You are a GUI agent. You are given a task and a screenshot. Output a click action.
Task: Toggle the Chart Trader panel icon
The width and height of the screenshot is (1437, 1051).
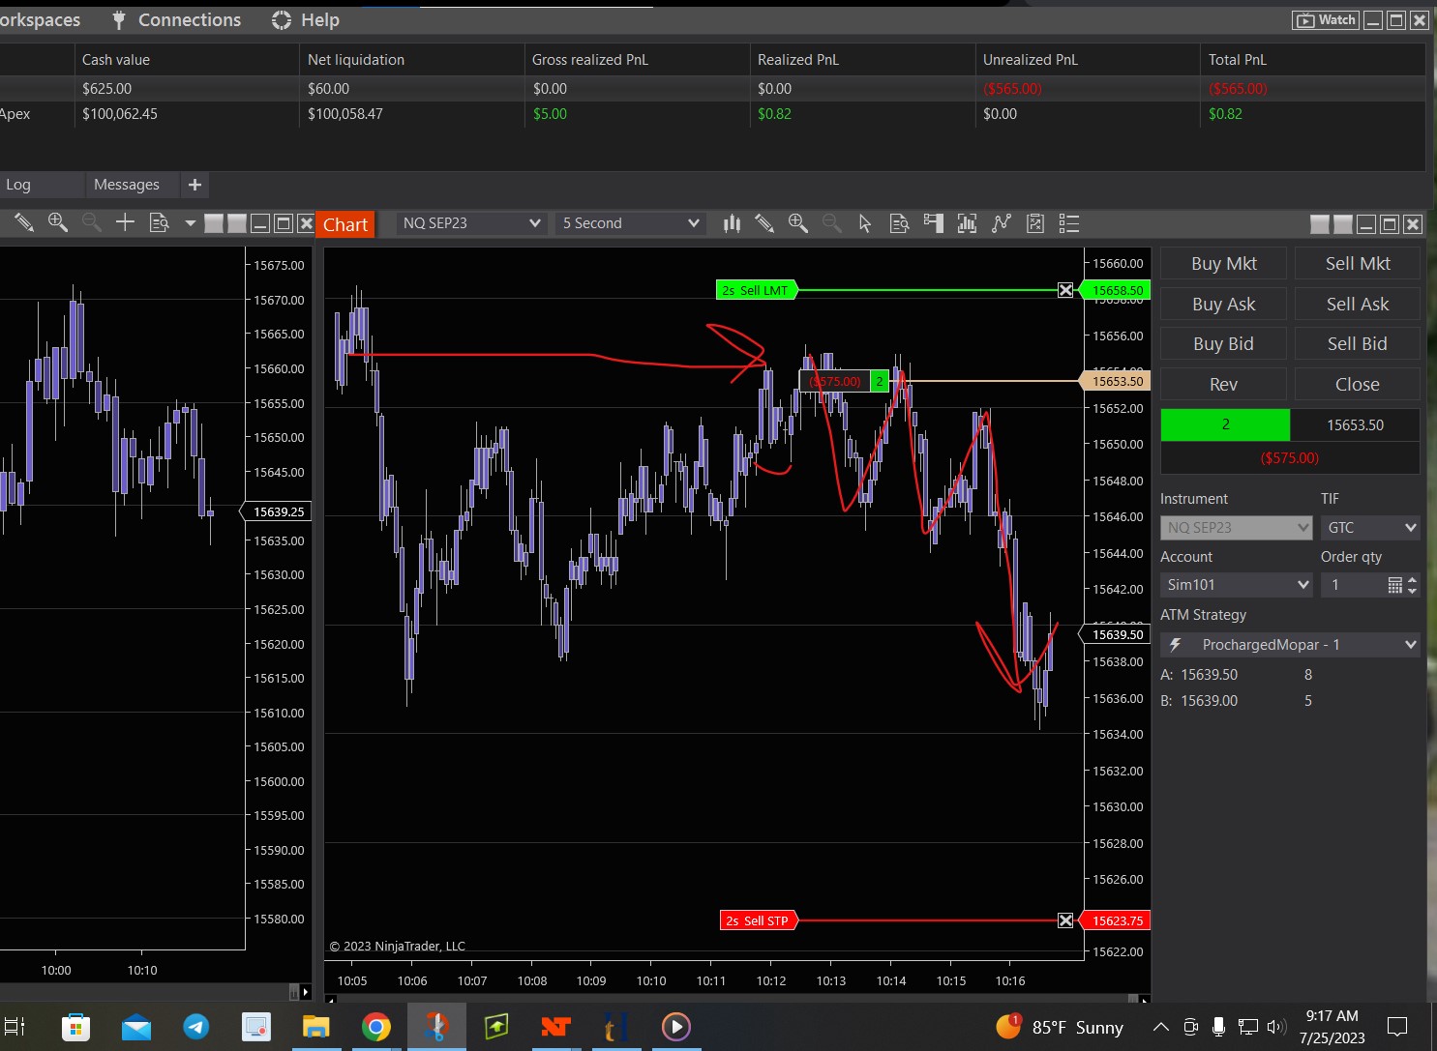coord(933,224)
